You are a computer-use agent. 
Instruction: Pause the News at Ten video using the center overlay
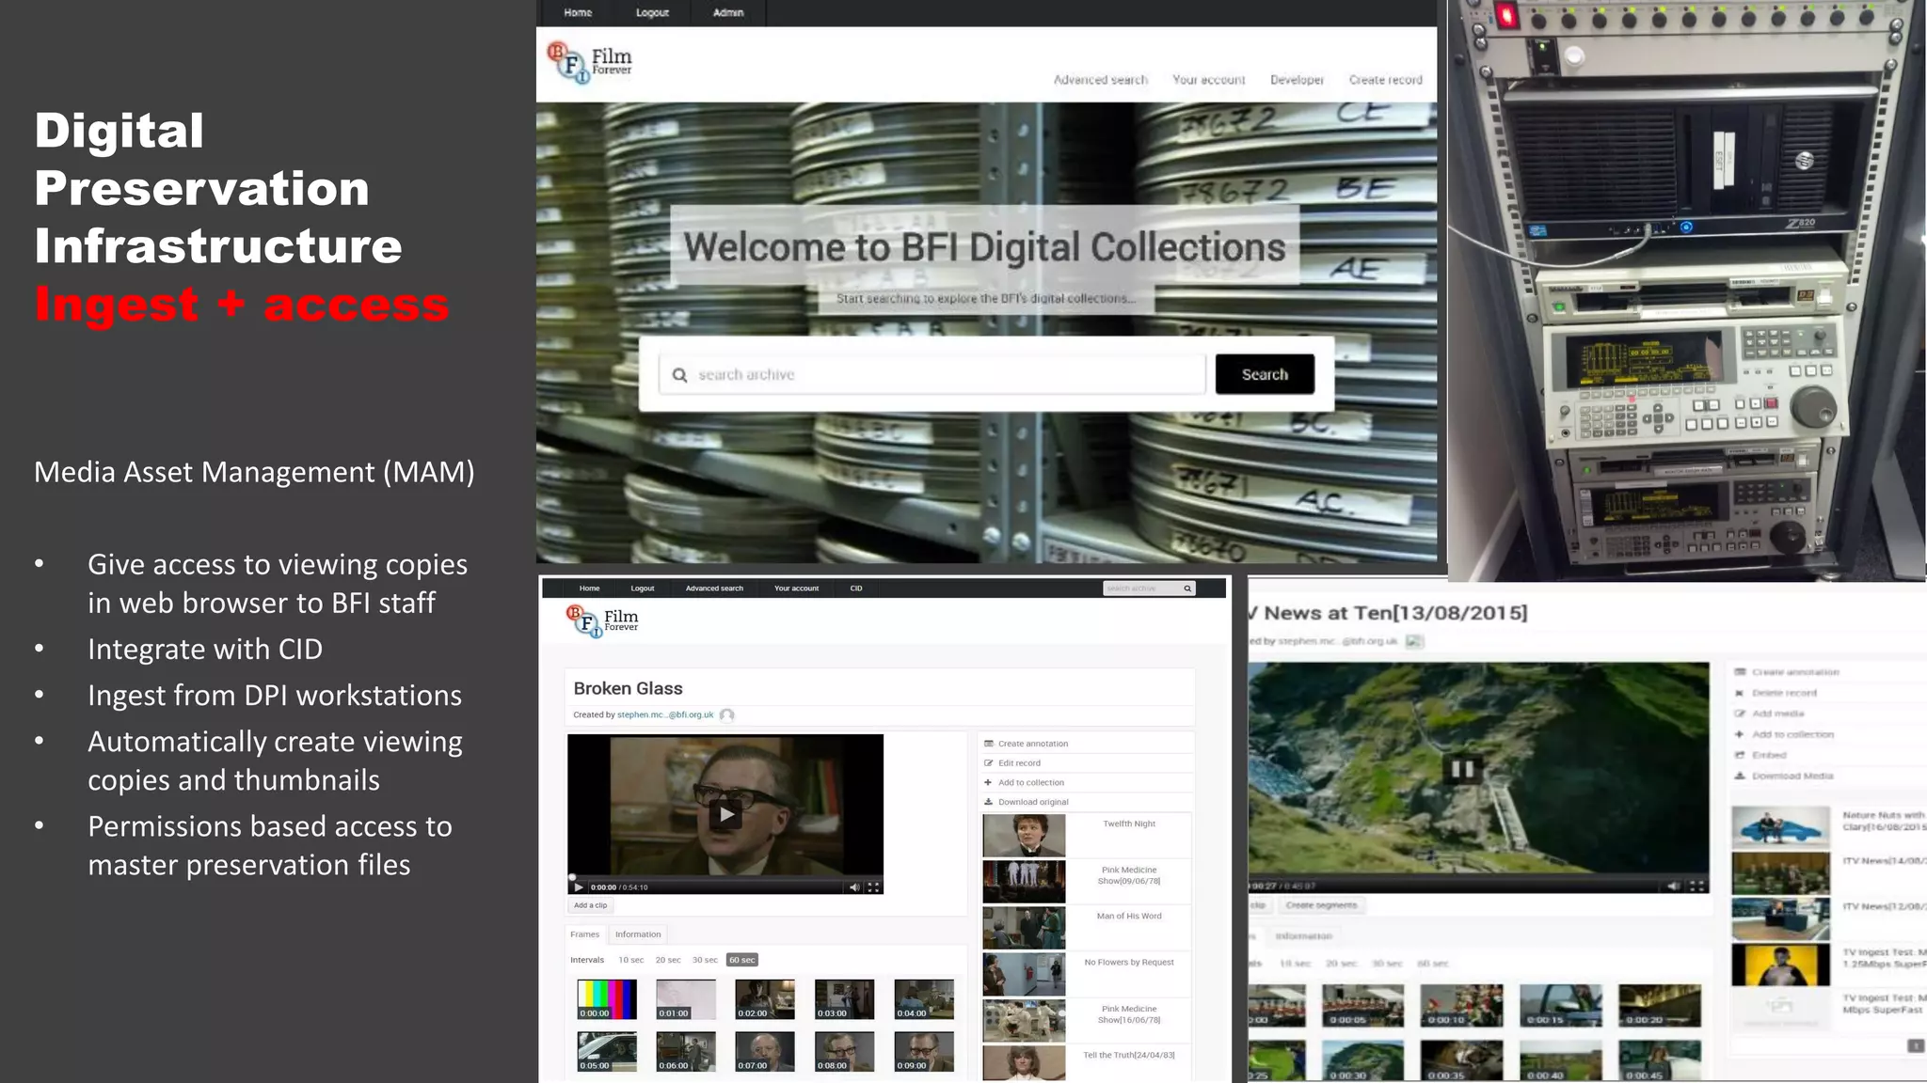point(1461,769)
